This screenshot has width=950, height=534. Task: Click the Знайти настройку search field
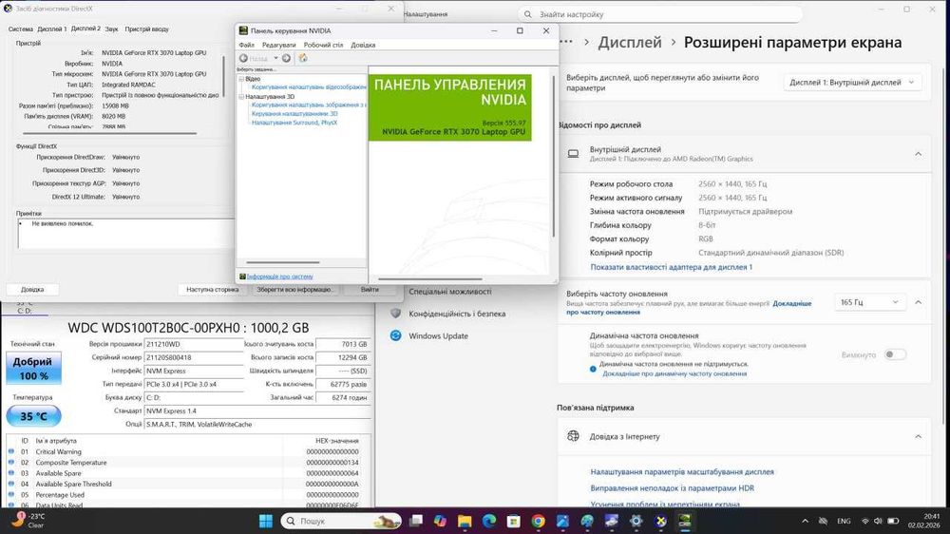tap(660, 14)
